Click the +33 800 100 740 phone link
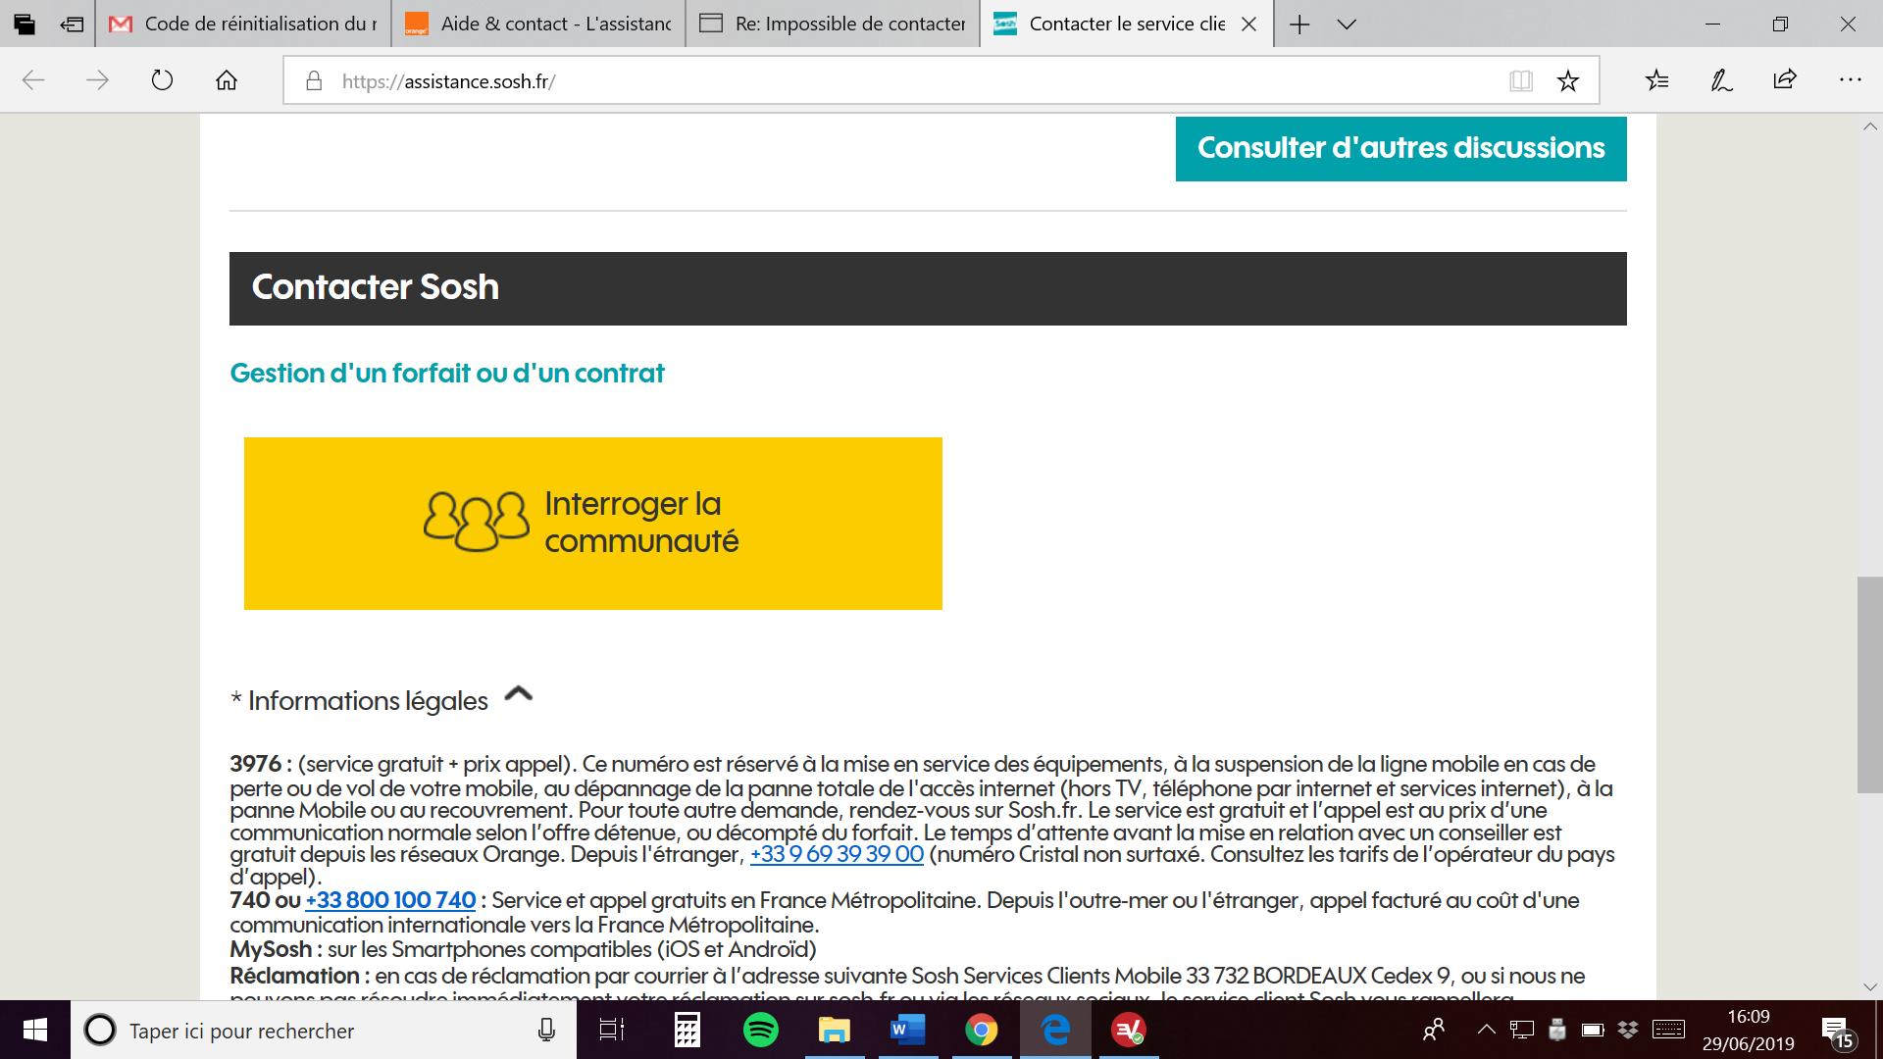 (390, 900)
